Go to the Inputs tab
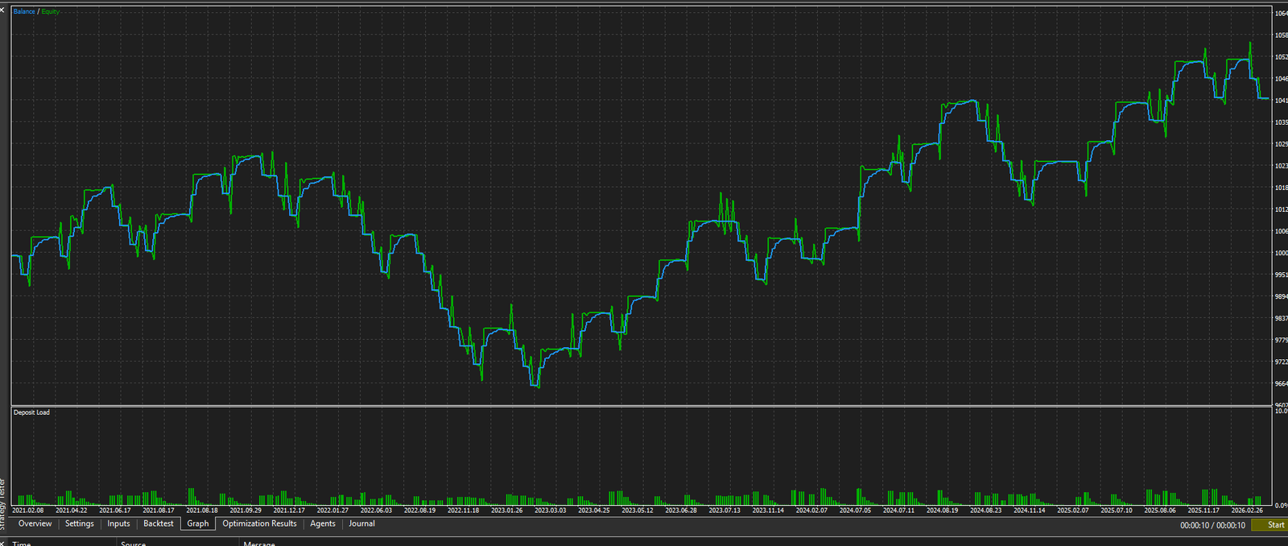Viewport: 1288px width, 546px height. [118, 523]
